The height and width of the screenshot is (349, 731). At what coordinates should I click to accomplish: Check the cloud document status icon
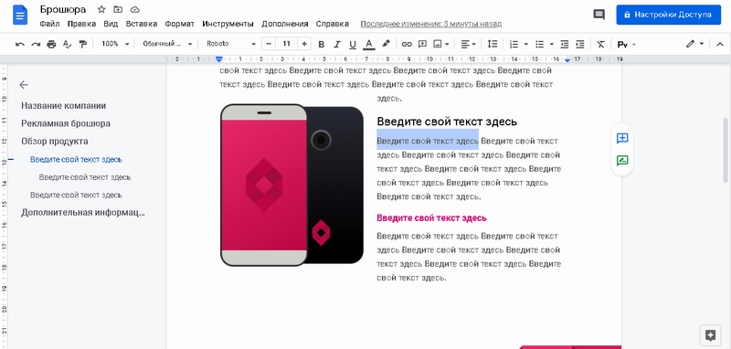click(135, 9)
